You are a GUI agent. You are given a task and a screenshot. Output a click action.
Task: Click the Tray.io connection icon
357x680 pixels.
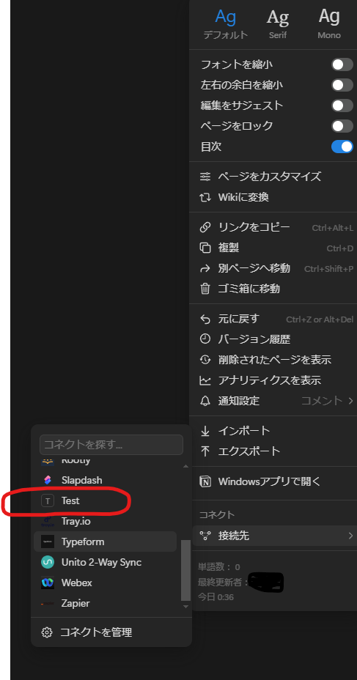tap(47, 521)
